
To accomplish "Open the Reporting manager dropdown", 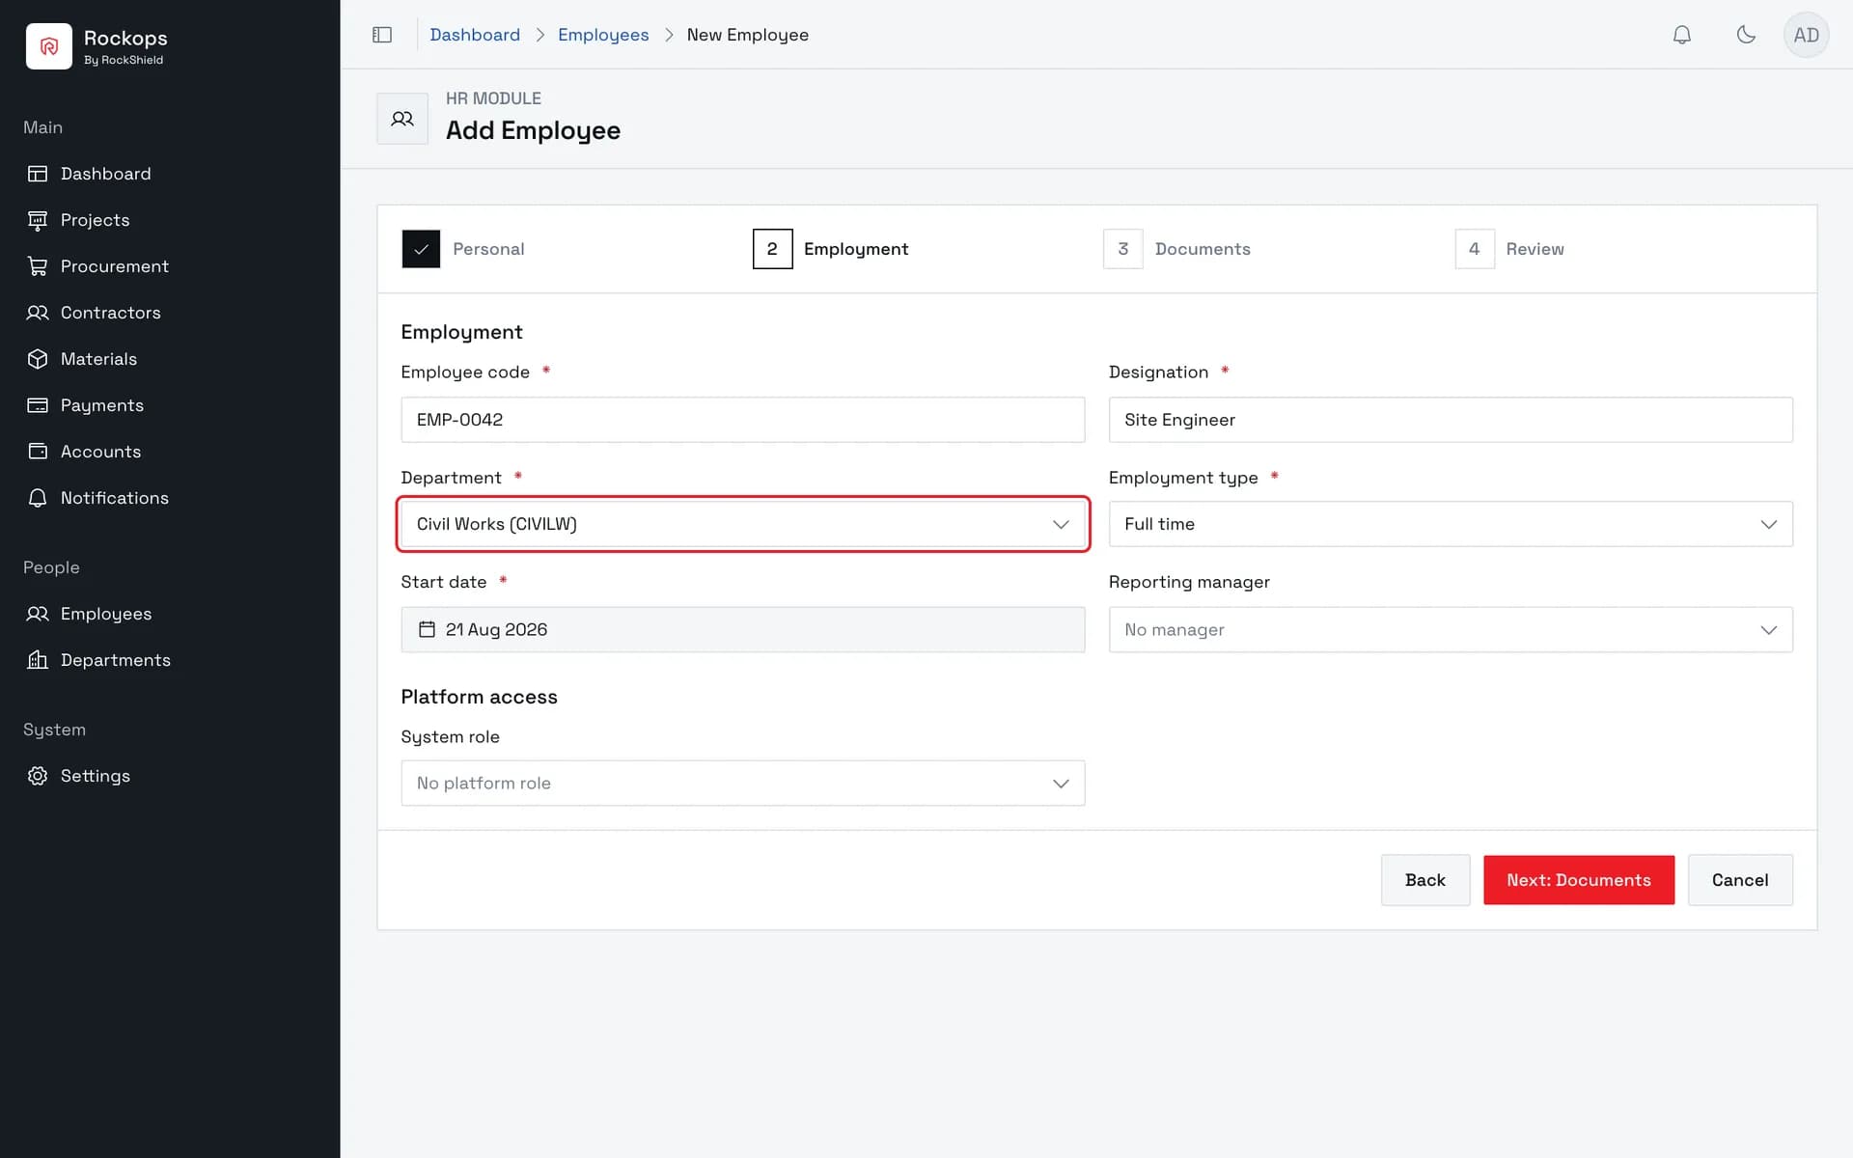I will pyautogui.click(x=1451, y=629).
